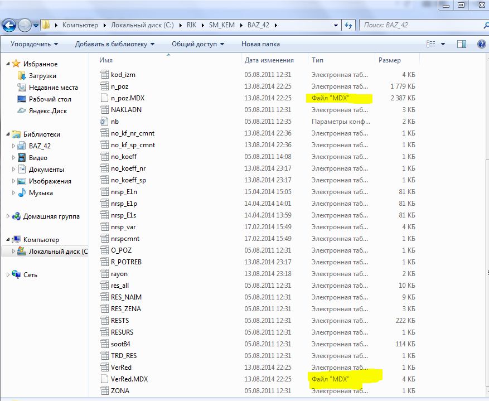Click the 'BAZ_42' breadcrumb segment

point(258,25)
